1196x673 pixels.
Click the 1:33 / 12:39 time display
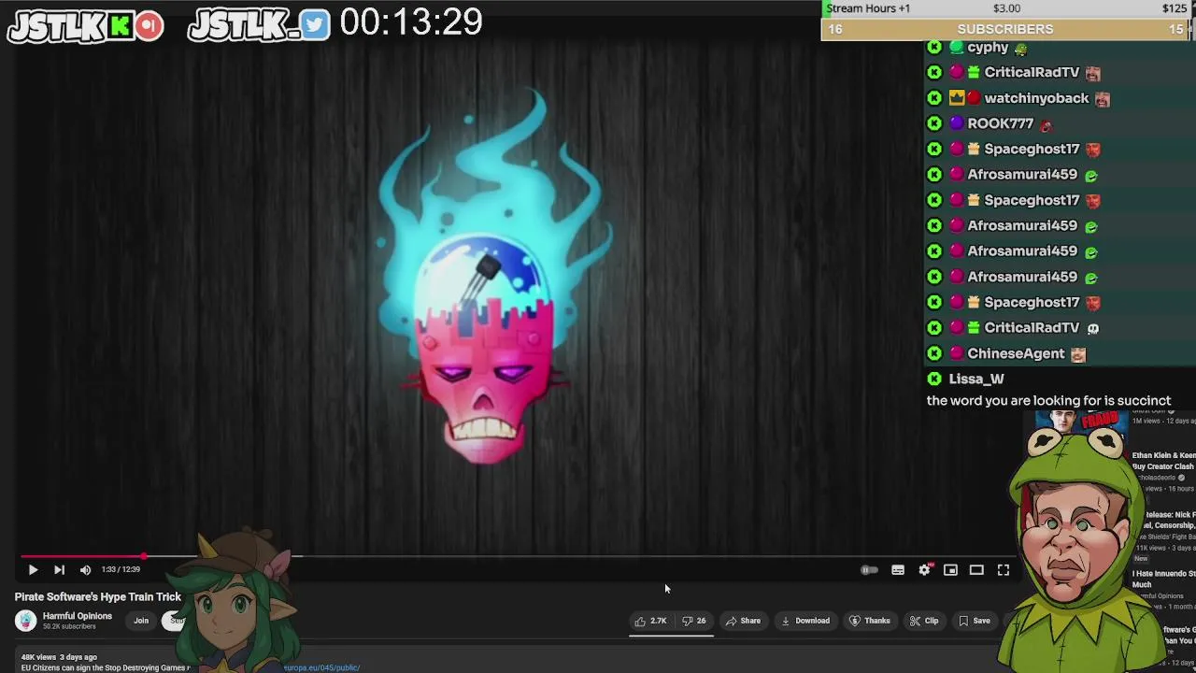point(121,569)
